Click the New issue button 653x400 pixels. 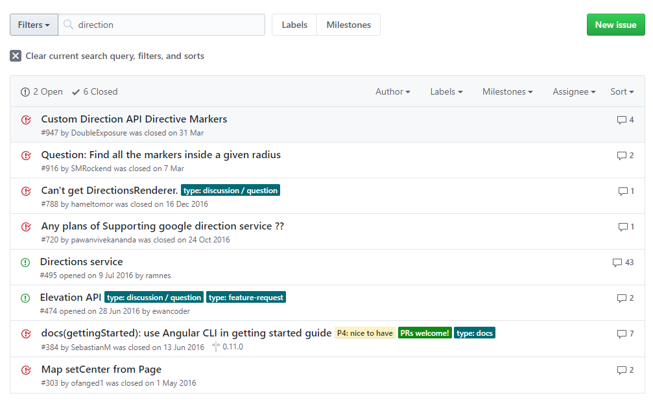(x=615, y=25)
